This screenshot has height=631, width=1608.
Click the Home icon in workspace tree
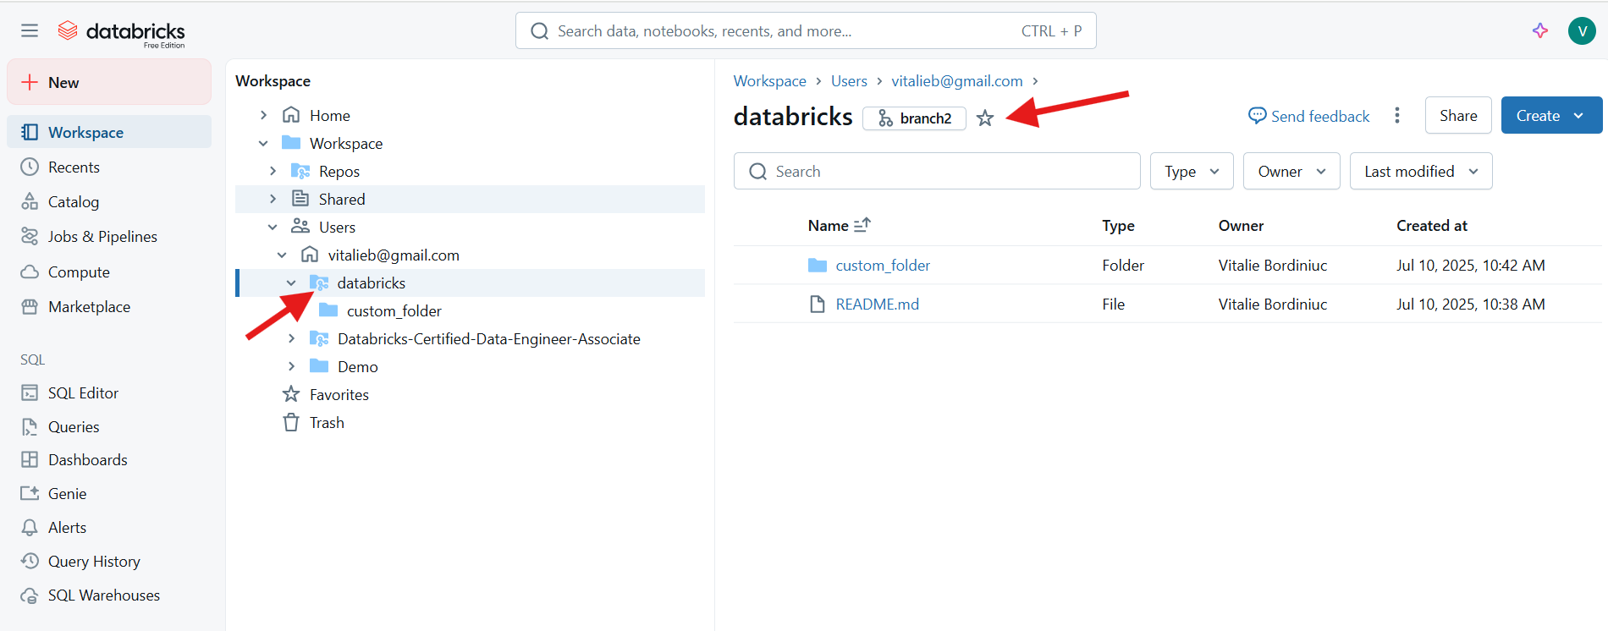click(291, 114)
